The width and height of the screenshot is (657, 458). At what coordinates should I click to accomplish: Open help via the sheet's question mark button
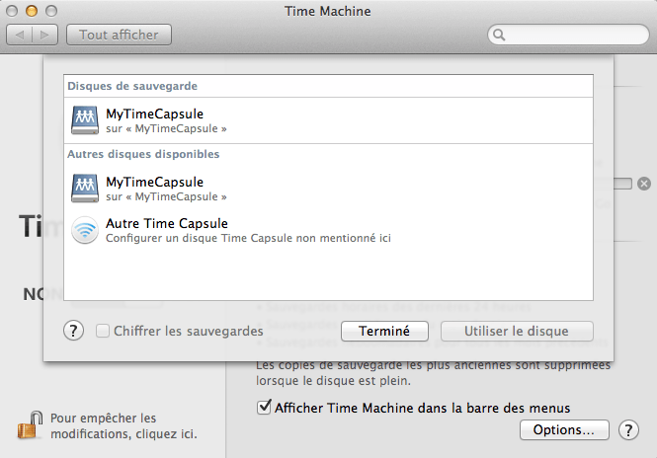(74, 331)
